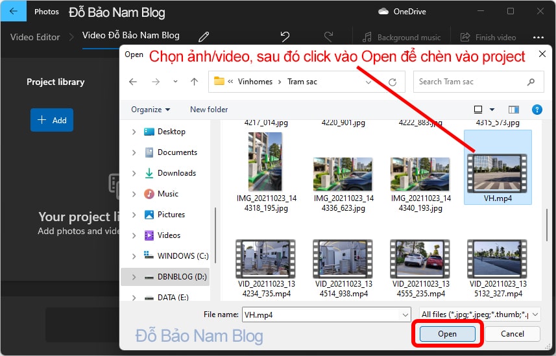Select Pictures in the navigation pane

[x=164, y=215]
